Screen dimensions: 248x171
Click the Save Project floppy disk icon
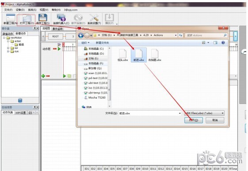(x=43, y=18)
